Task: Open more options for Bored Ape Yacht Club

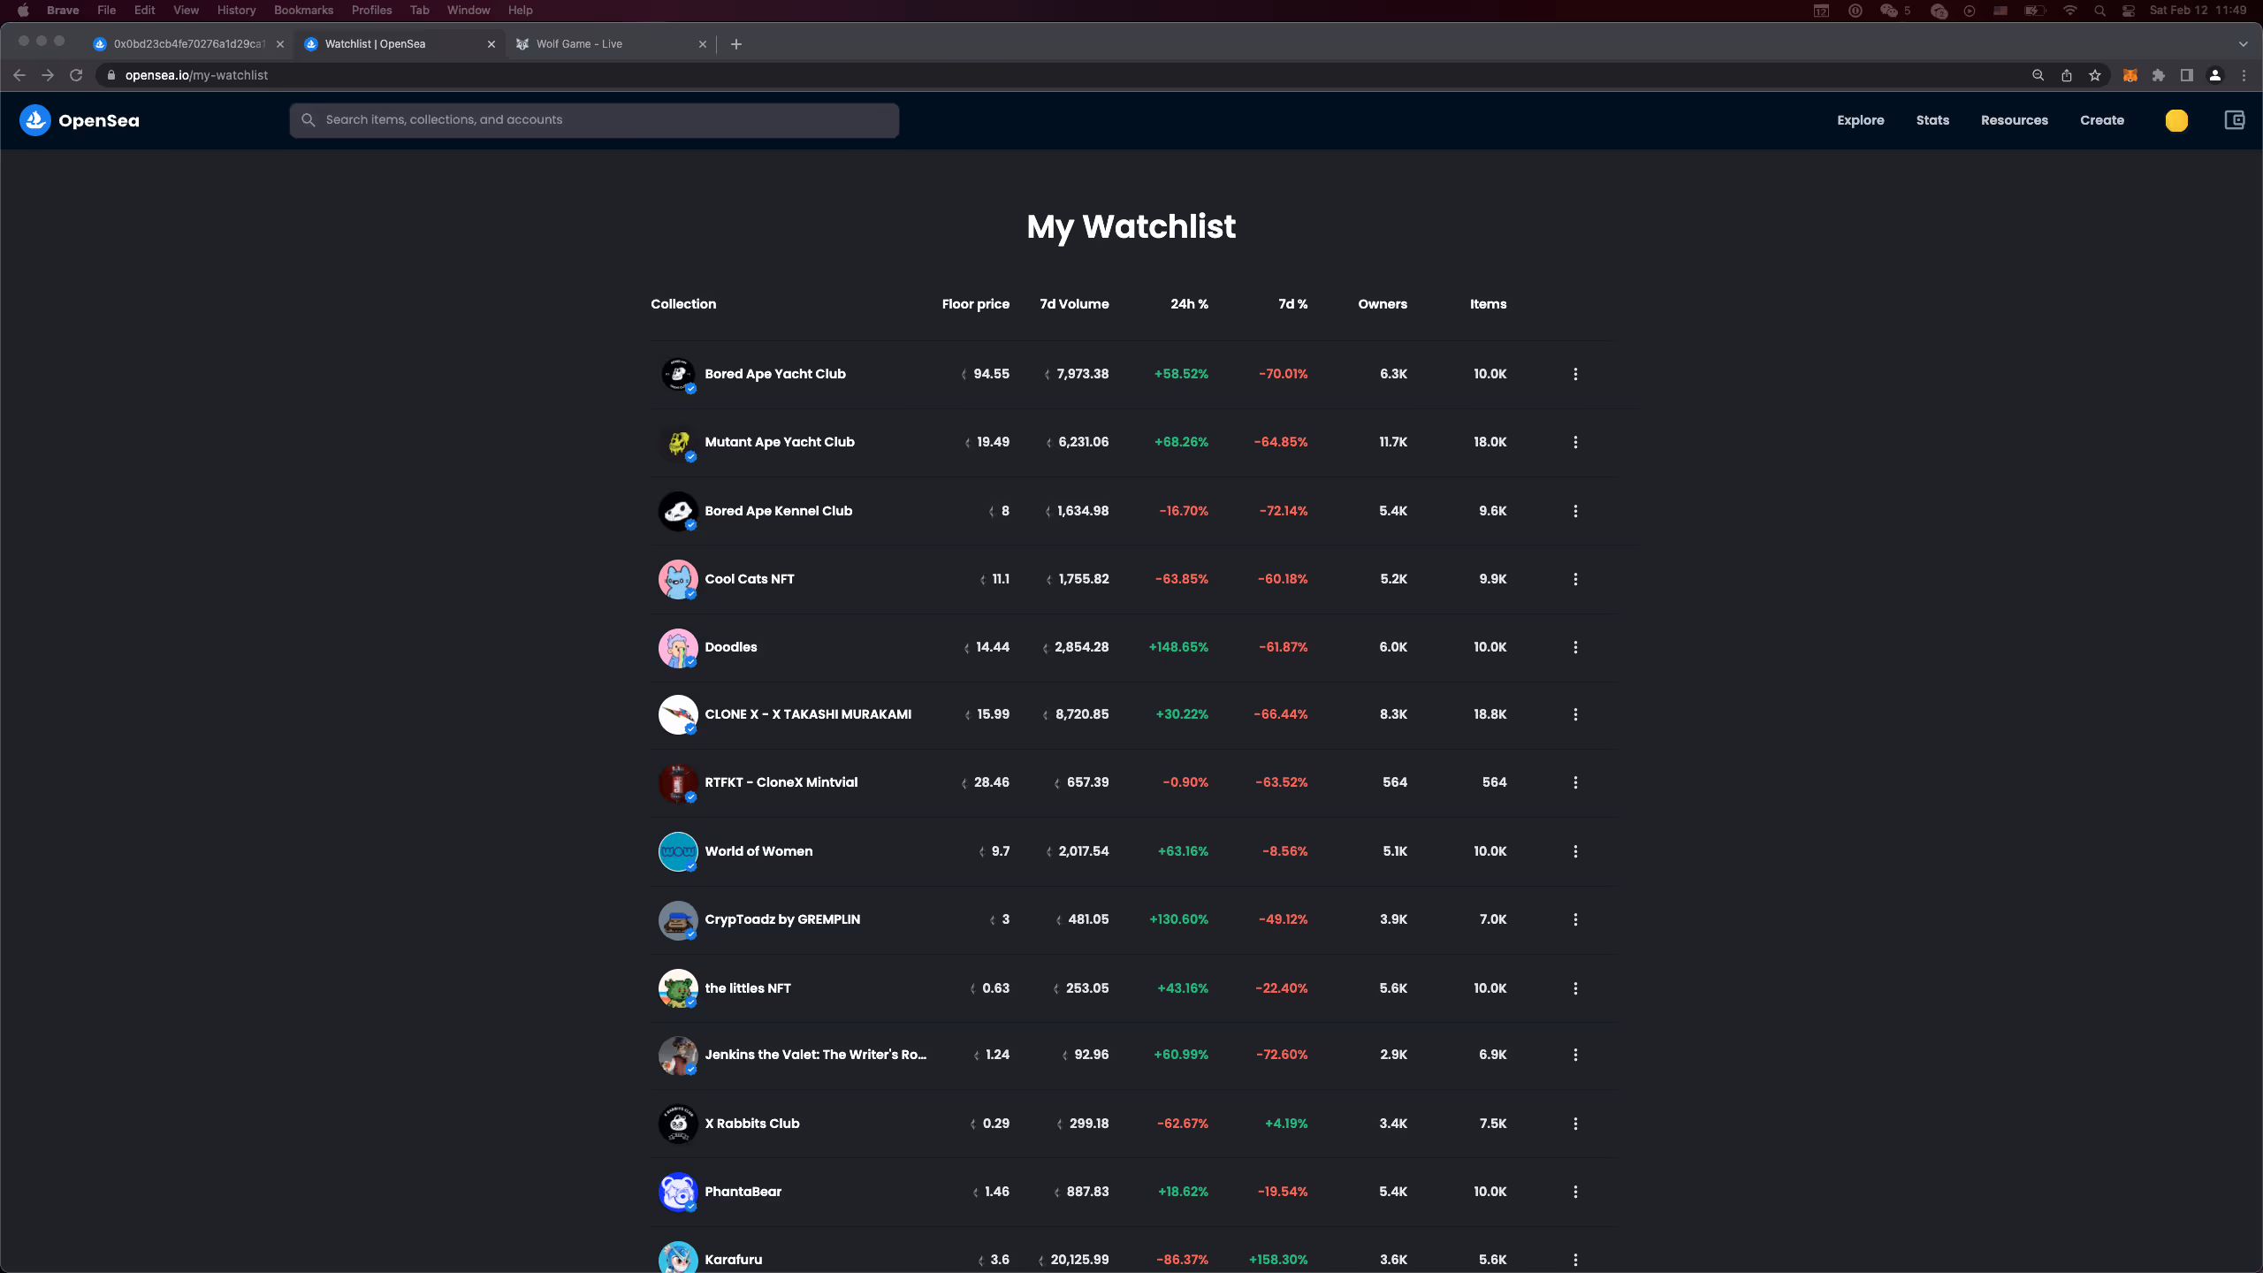Action: pos(1575,374)
